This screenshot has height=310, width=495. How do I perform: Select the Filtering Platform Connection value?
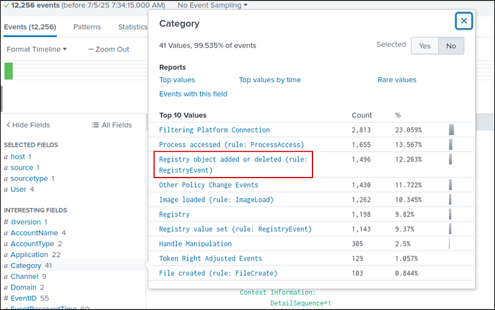click(214, 130)
